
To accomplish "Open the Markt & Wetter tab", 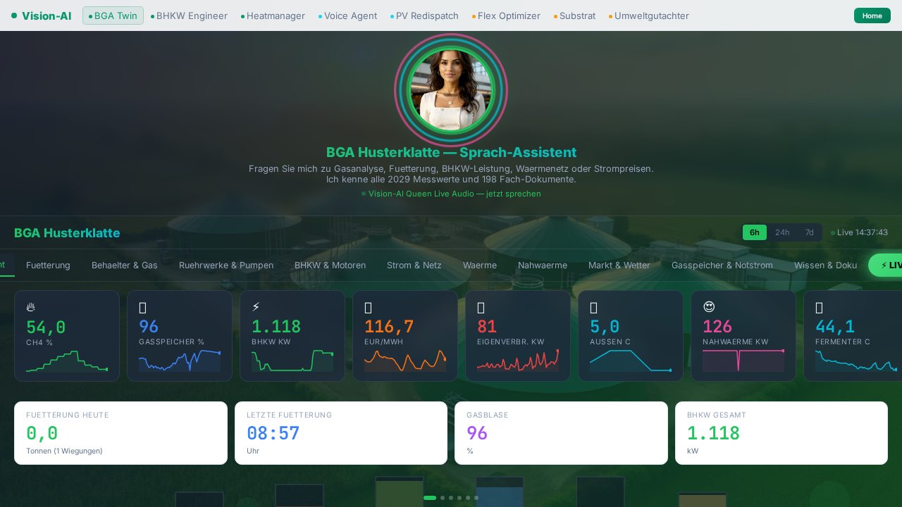I will click(x=619, y=265).
